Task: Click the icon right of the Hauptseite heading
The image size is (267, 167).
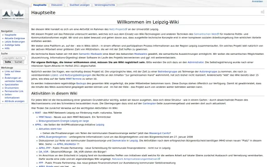Action: (263, 12)
